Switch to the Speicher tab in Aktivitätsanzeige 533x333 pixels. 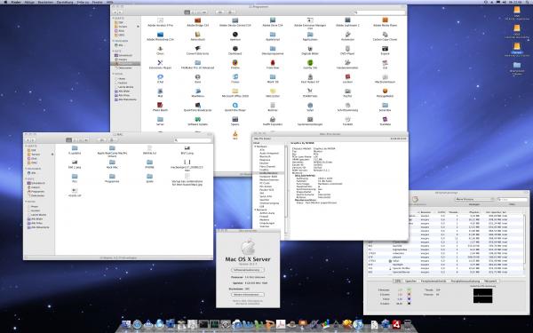410,281
